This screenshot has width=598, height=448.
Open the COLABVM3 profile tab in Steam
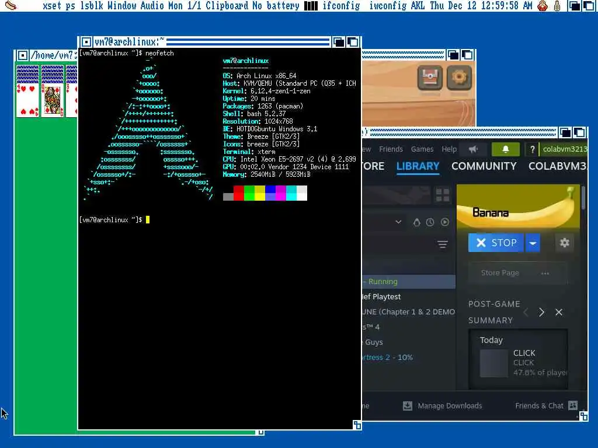coord(558,166)
